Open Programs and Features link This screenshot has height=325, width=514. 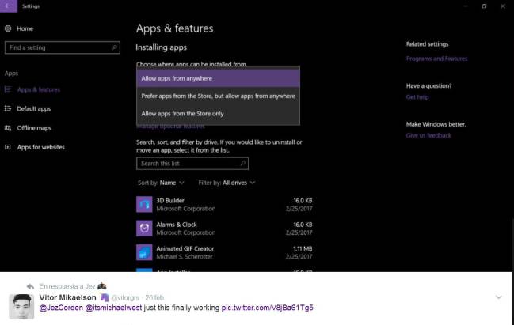(436, 59)
